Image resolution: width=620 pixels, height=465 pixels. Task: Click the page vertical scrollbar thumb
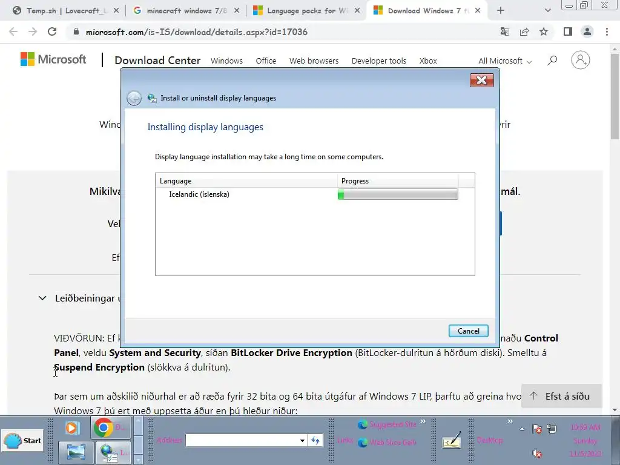(615, 96)
